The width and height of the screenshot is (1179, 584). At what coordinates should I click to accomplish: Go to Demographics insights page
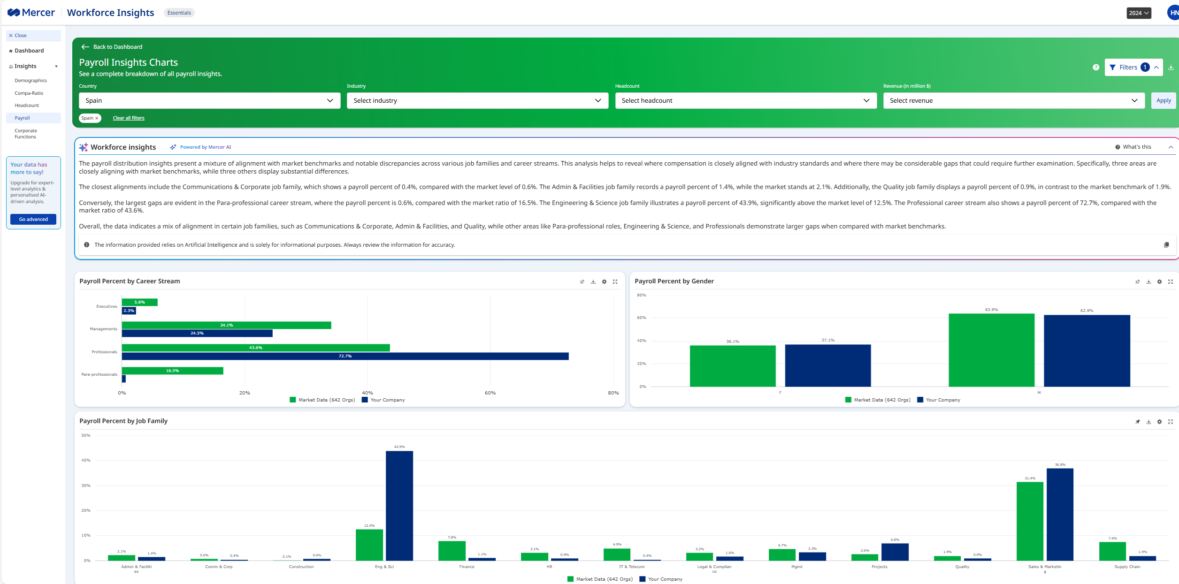pyautogui.click(x=31, y=81)
